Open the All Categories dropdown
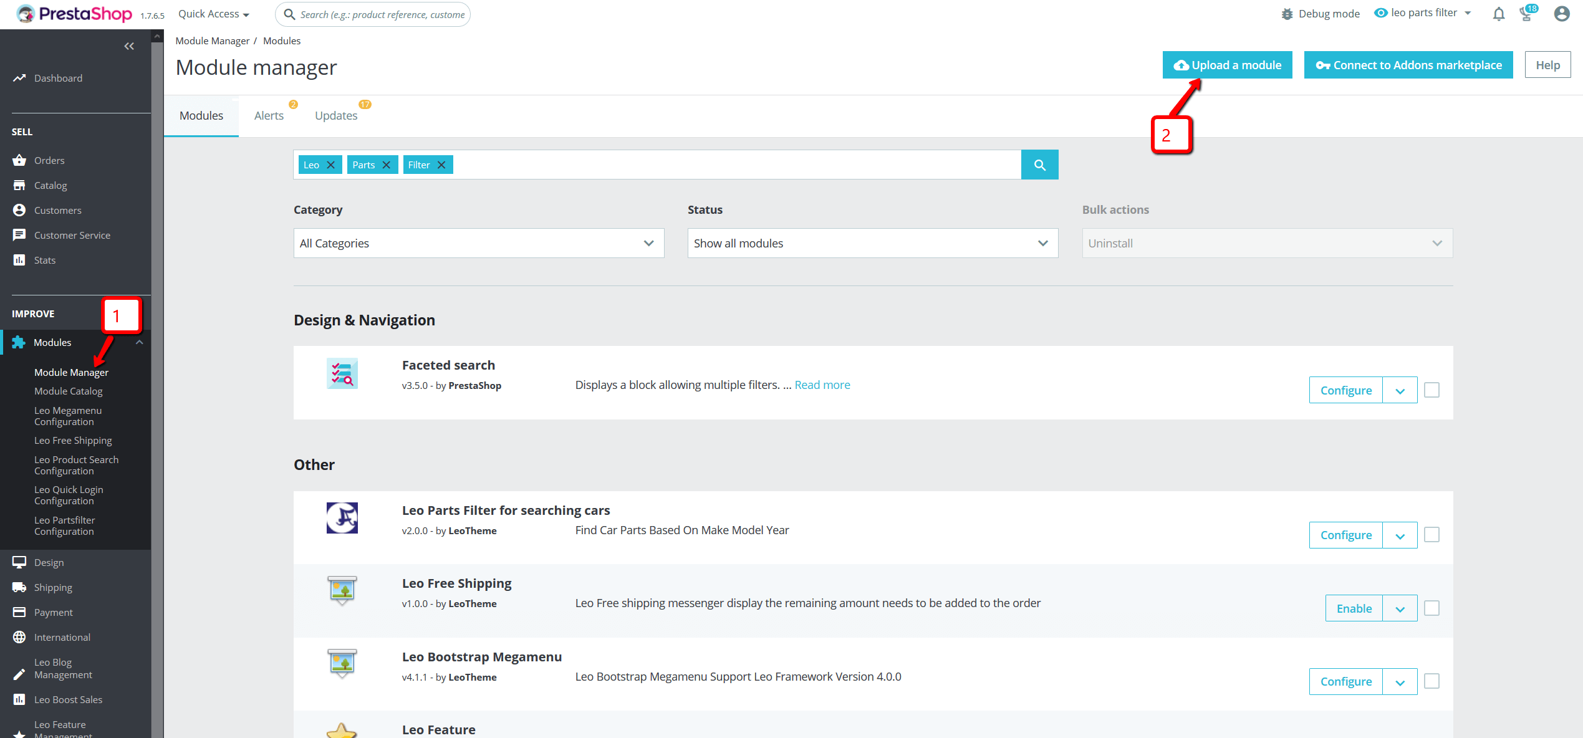 pos(479,243)
